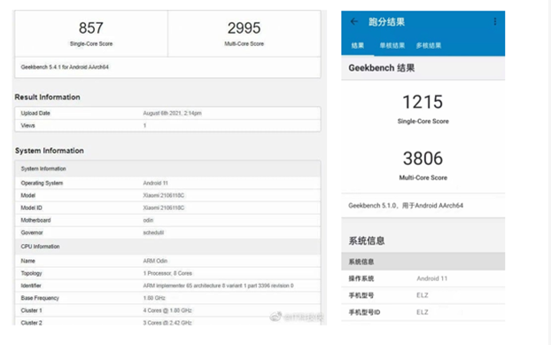Click the 操作系统 Android 11 row
Image resolution: width=551 pixels, height=345 pixels.
(x=423, y=278)
